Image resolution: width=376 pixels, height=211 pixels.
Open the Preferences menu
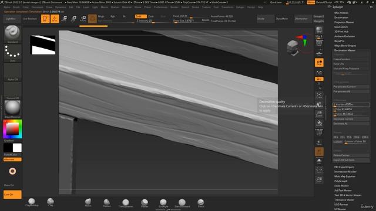click(160, 7)
